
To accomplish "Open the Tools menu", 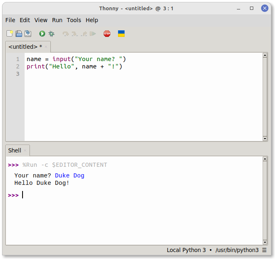I will coord(74,20).
